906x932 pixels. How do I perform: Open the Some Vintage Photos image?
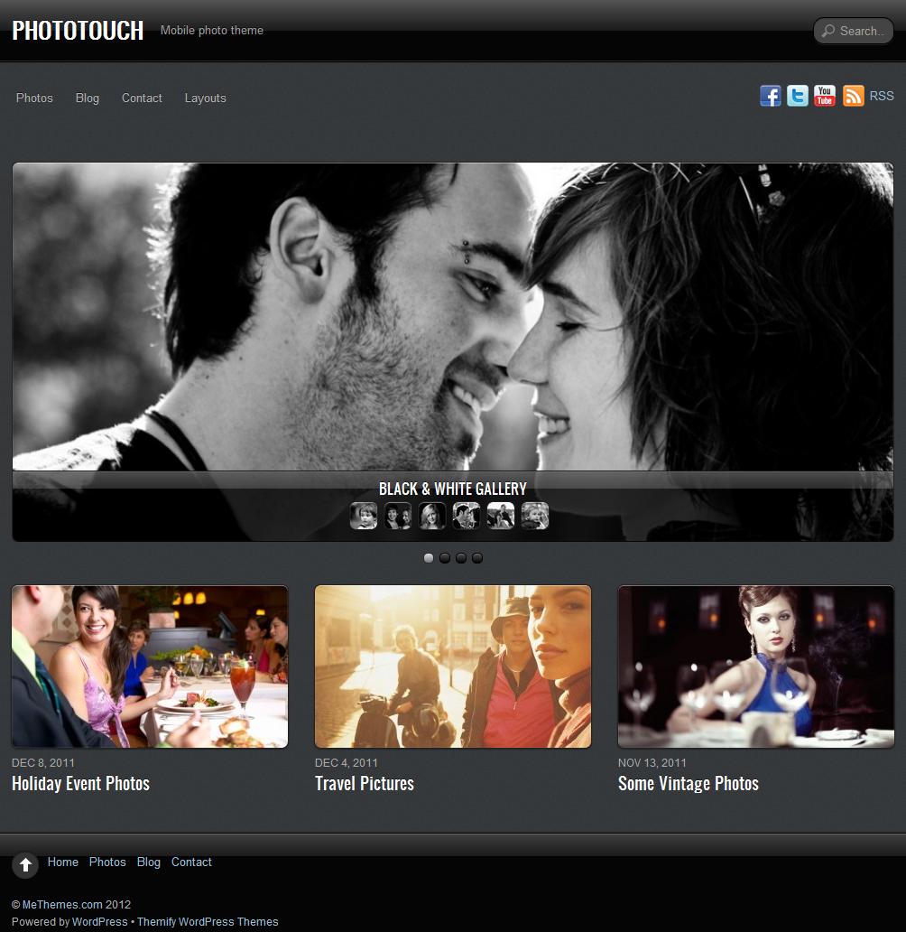(x=755, y=666)
